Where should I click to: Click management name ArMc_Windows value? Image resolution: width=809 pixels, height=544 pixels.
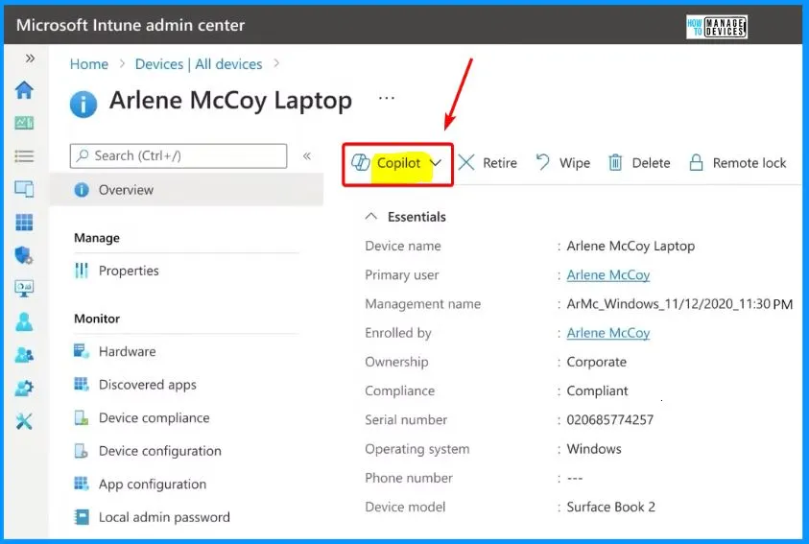click(x=679, y=304)
